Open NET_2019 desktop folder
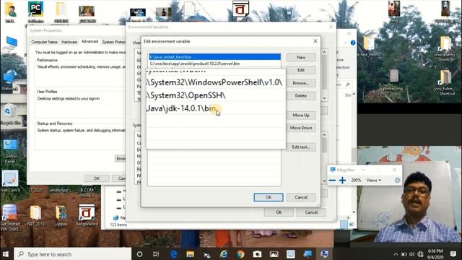462x260 pixels. pos(35,215)
